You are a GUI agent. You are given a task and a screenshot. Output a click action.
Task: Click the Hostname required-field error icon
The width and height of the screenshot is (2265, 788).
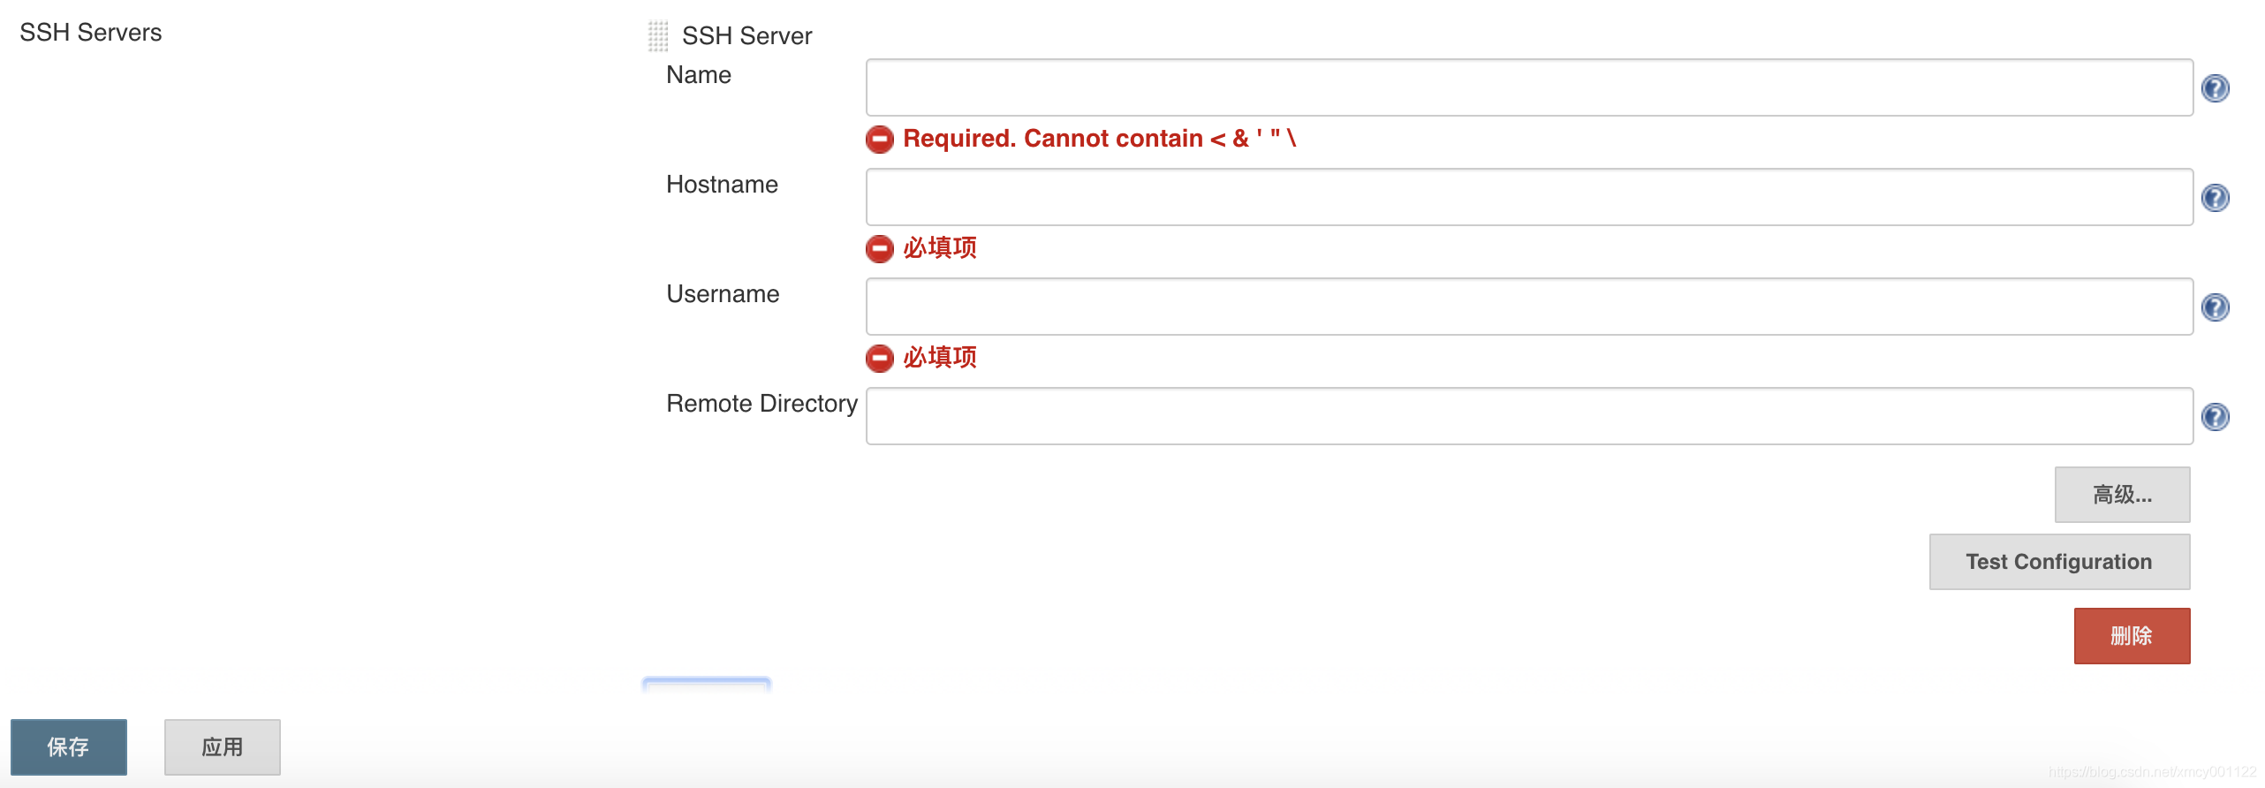pyautogui.click(x=880, y=249)
